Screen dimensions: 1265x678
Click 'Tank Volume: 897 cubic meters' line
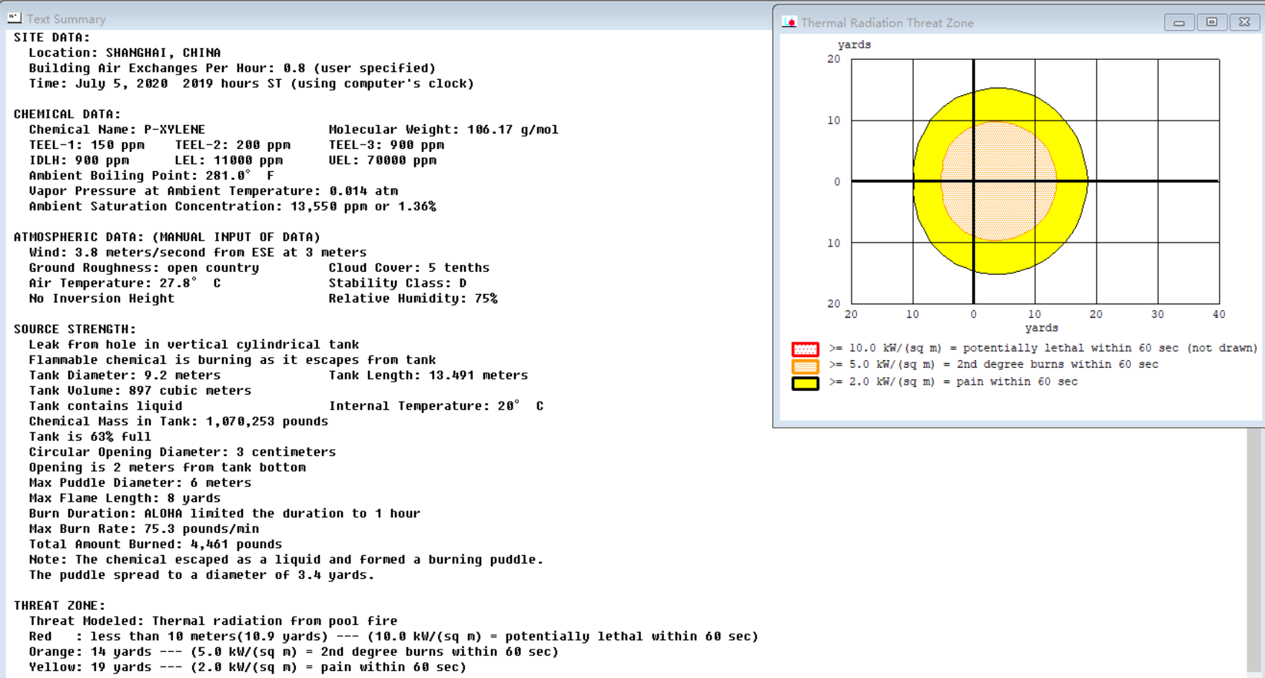(x=140, y=391)
